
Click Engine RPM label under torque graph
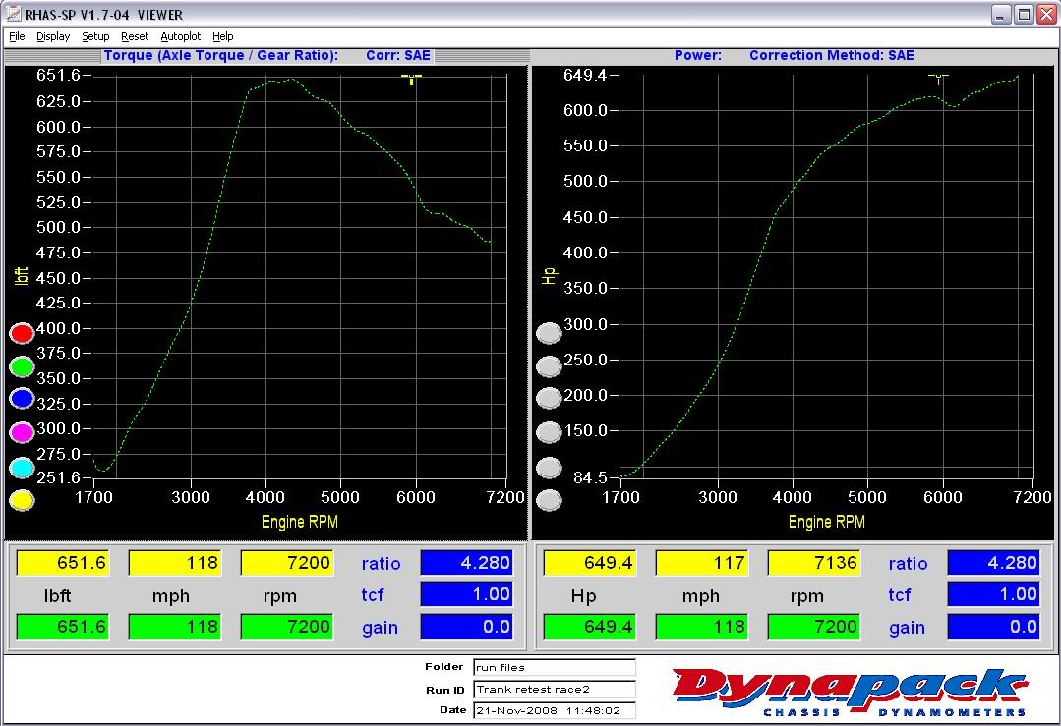(299, 522)
